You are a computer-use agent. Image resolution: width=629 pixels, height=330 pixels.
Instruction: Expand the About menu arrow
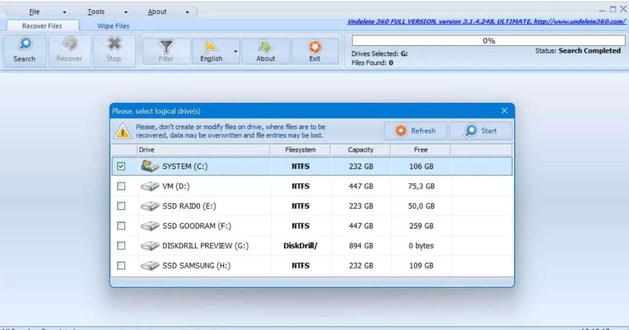[187, 12]
